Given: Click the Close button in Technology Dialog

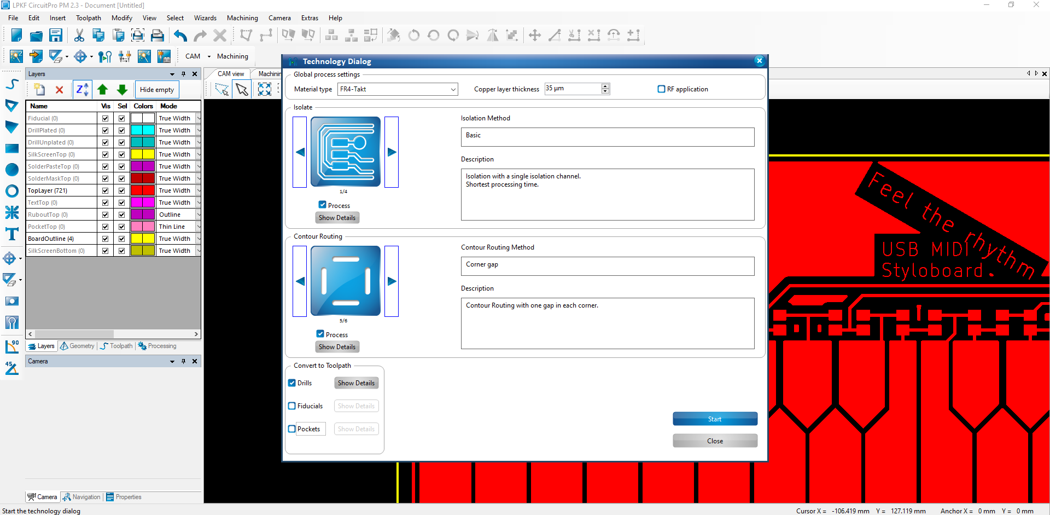Looking at the screenshot, I should pos(715,441).
